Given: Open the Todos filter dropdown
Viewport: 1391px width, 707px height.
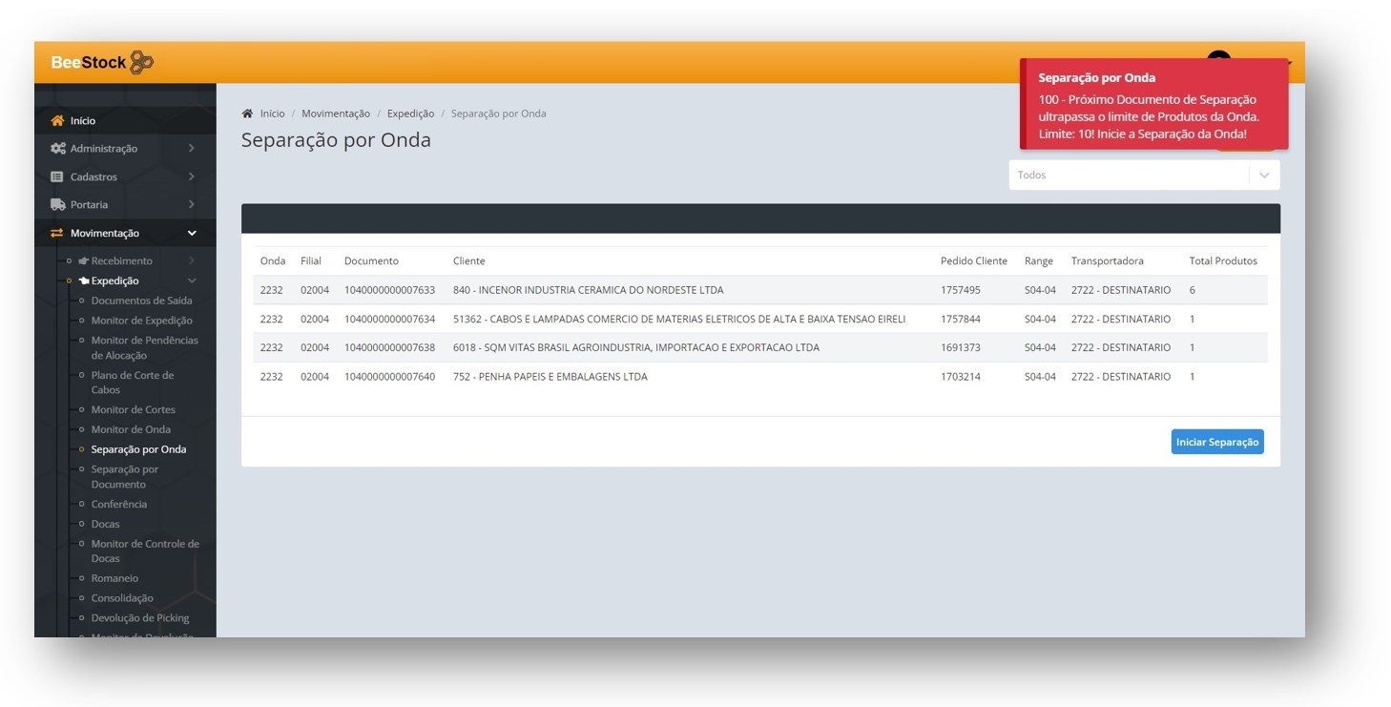Looking at the screenshot, I should coord(1143,176).
